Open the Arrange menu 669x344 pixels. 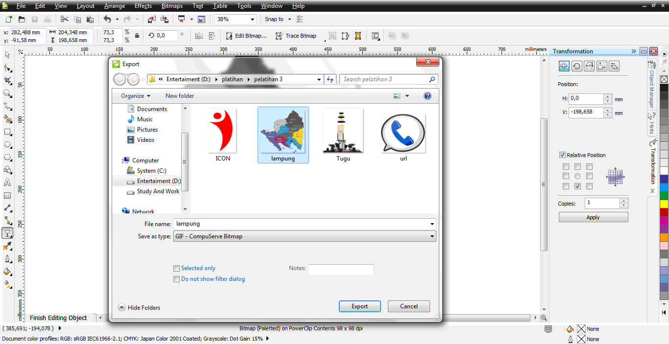point(114,6)
